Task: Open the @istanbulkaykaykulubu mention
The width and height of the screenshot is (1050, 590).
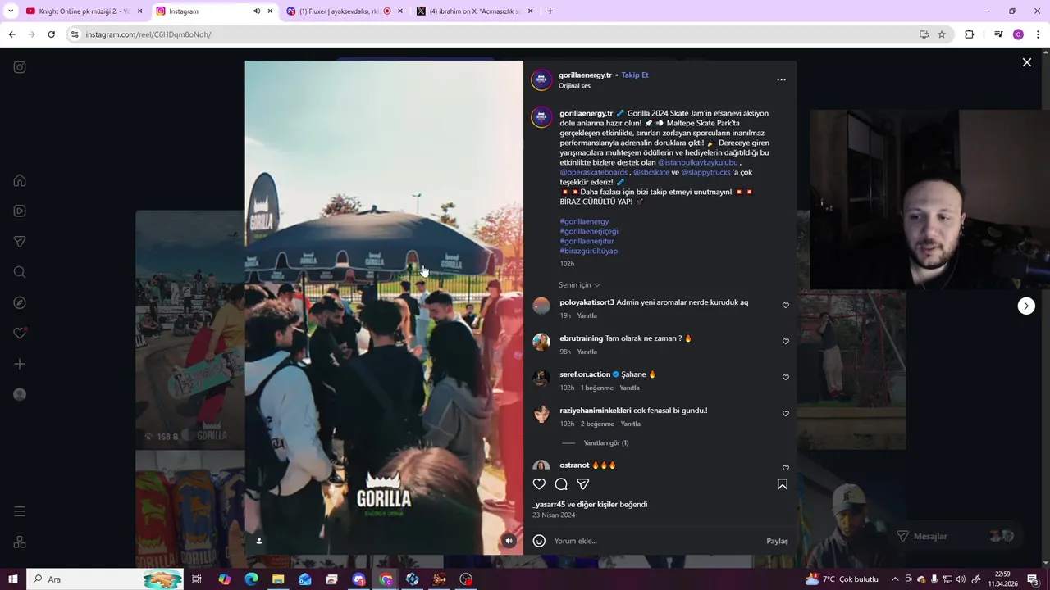Action: 697,162
